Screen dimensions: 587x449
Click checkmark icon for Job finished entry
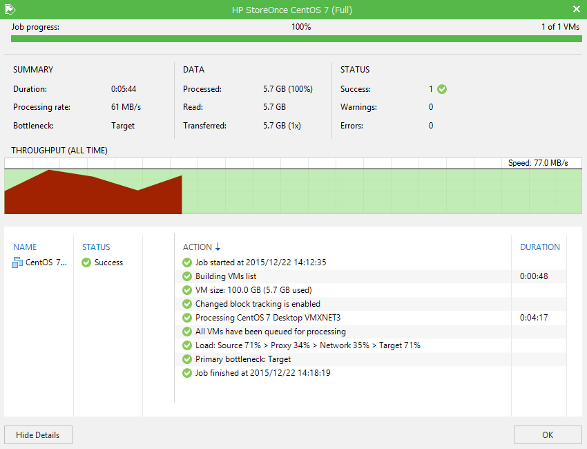click(187, 373)
